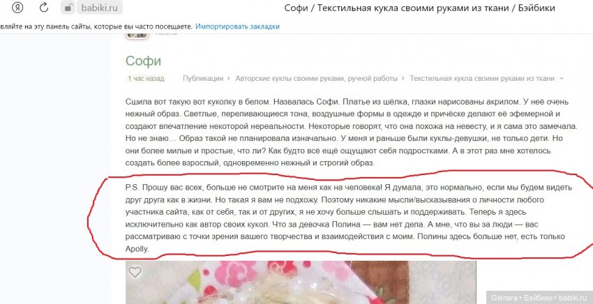Focus the babiki.ru address field
Viewport: 593px width, 304px height.
[100, 8]
